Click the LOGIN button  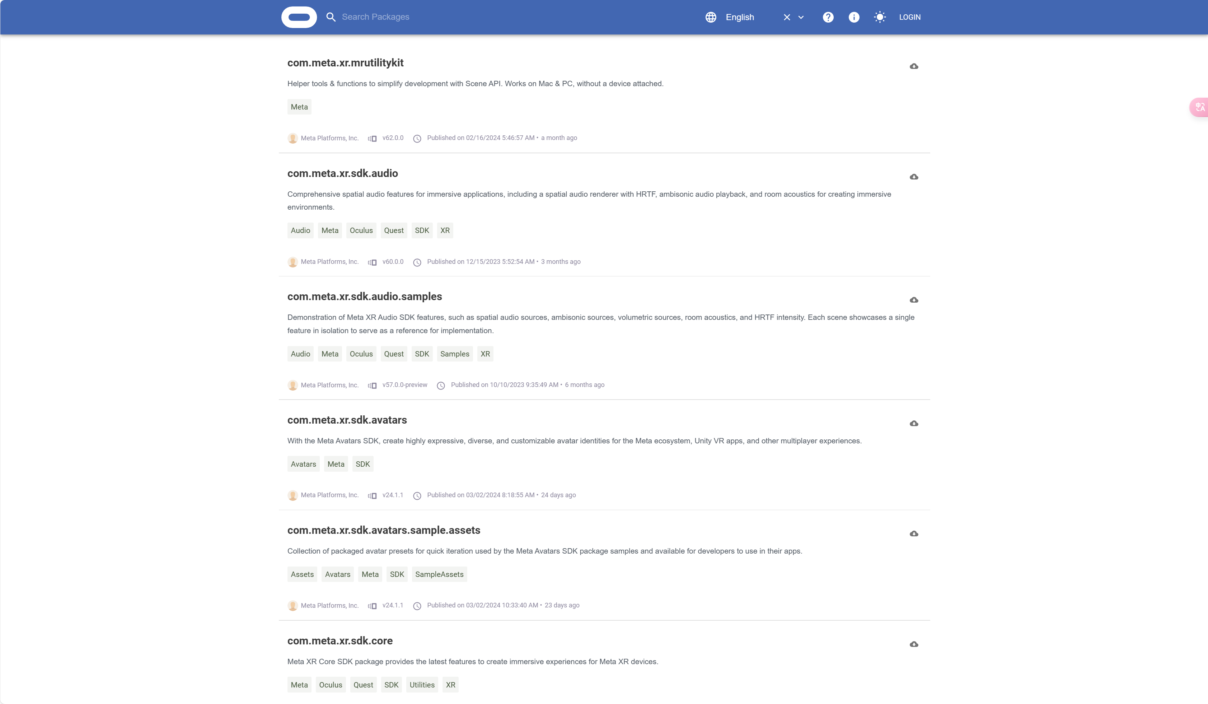[909, 17]
